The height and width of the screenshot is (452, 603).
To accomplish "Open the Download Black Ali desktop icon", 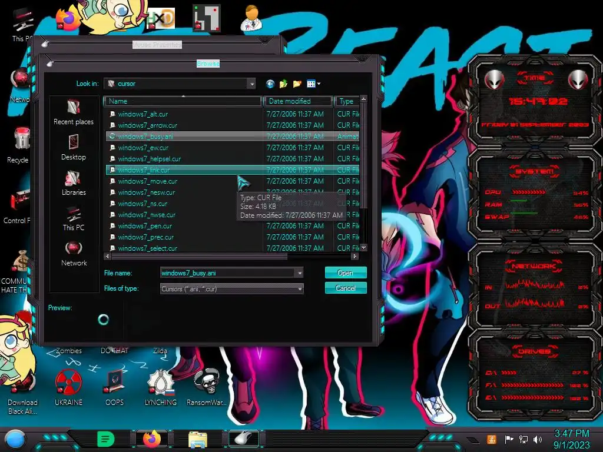I will tap(22, 394).
